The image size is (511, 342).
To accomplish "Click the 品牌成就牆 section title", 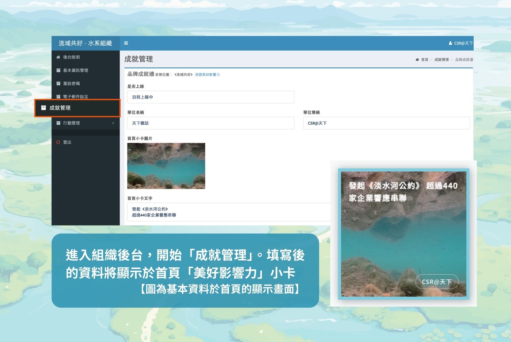I will click(141, 74).
